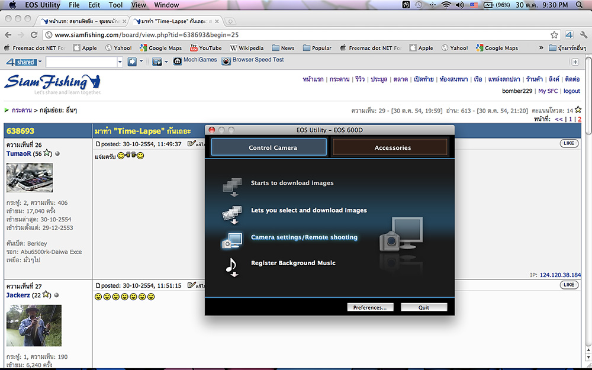Show more bookmarks with the chevron
592x370 pixels.
[x=540, y=48]
